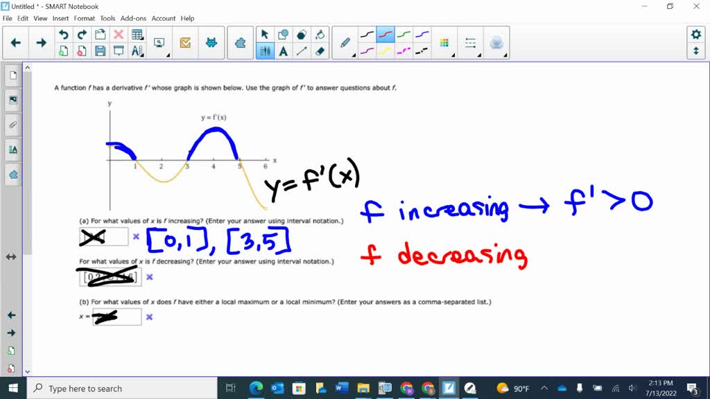Open the color palette swatch grid
Screen dimensions: 710x399
pos(444,42)
